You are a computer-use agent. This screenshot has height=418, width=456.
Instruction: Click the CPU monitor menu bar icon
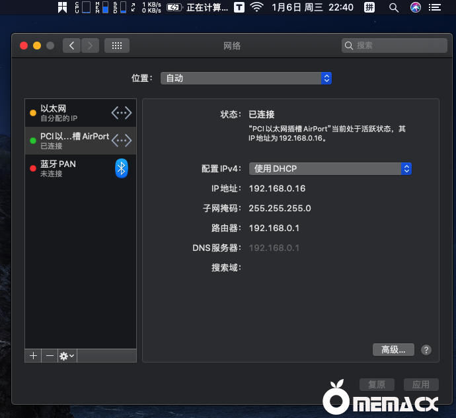coord(83,7)
